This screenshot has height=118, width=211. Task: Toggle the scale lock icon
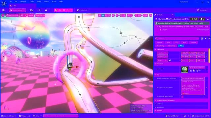point(170,60)
